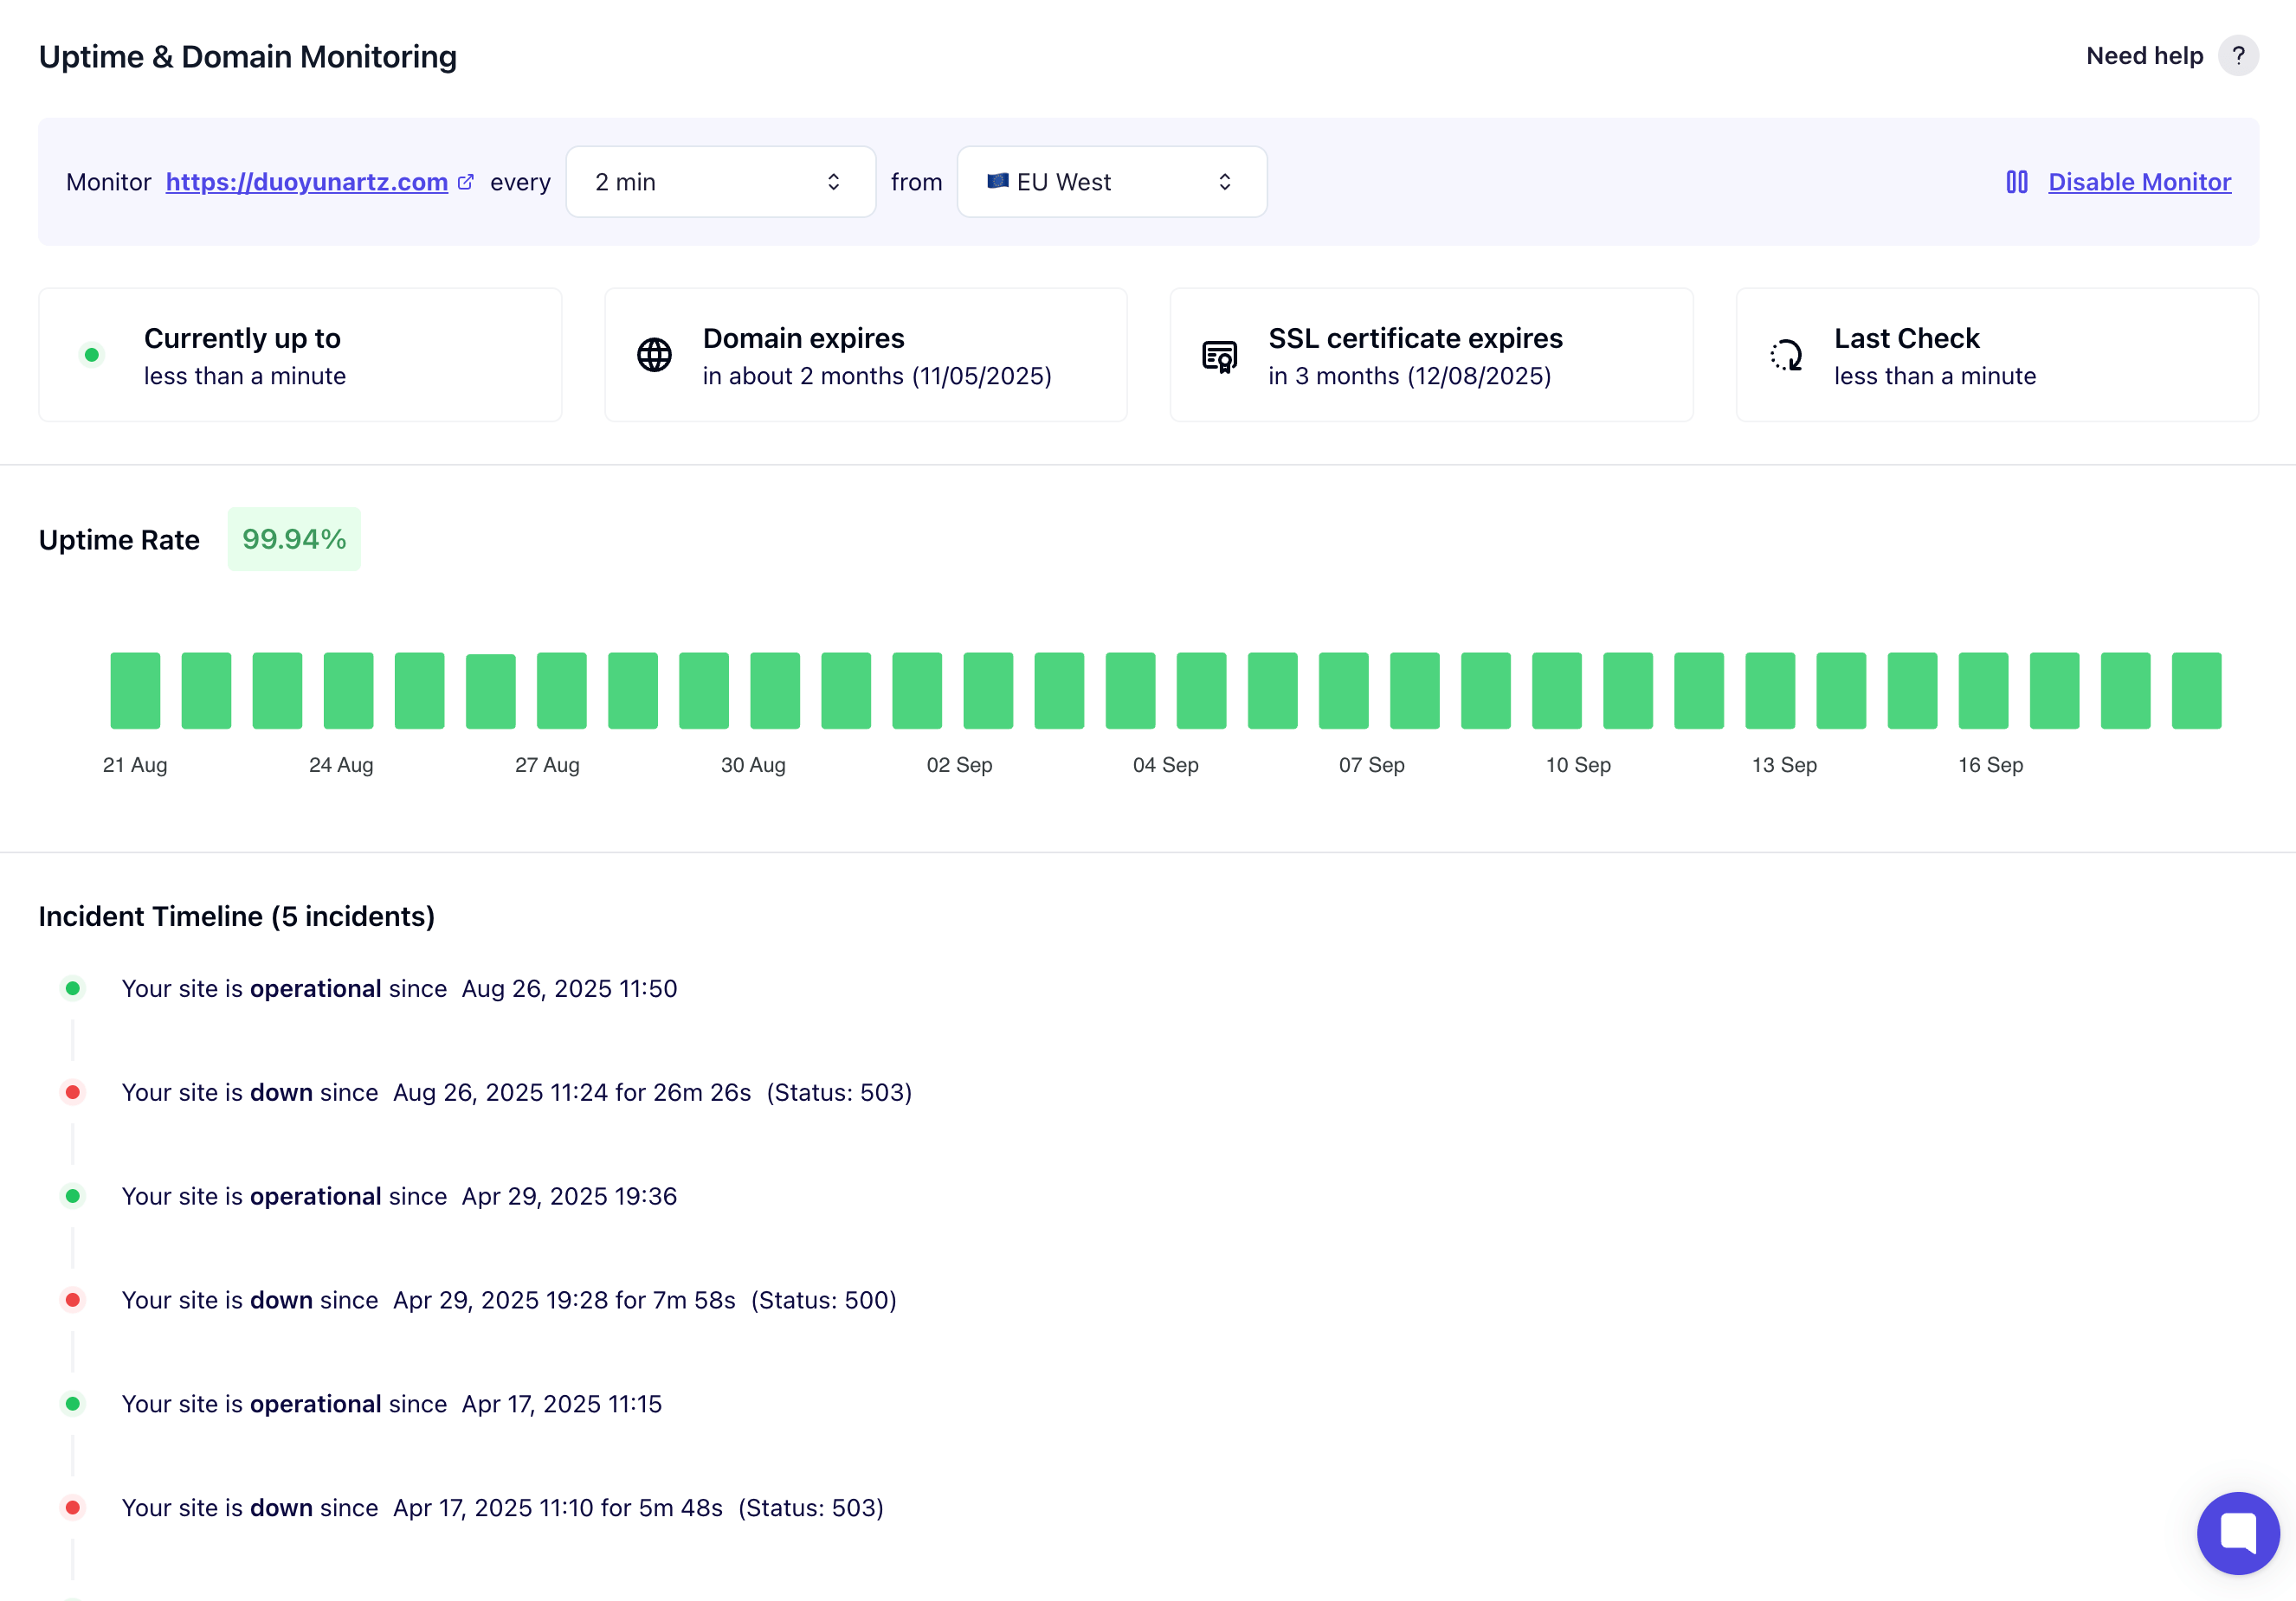The image size is (2296, 1601).
Task: Click the question mark help icon
Action: pos(2238,56)
